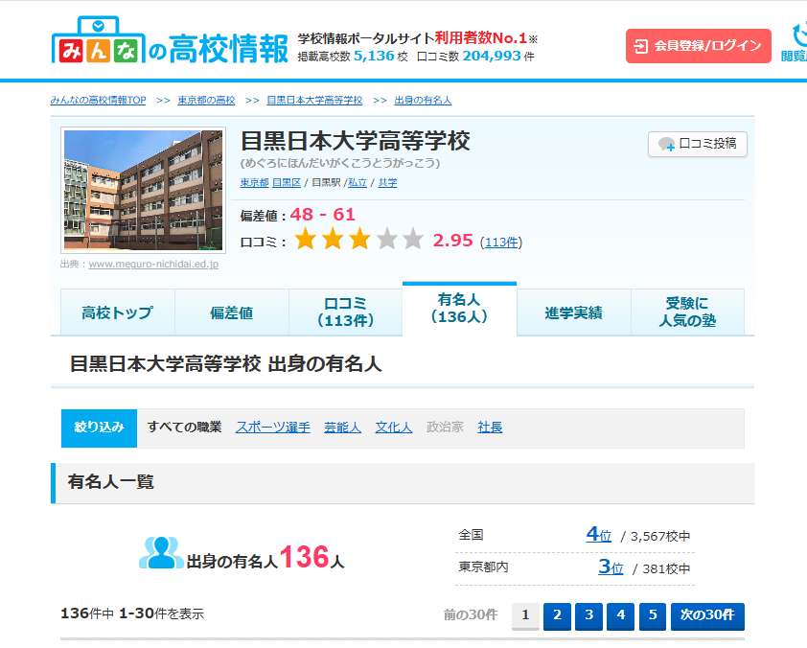The width and height of the screenshot is (807, 648).
Task: Click the login arrow icon in red button
Action: click(641, 46)
